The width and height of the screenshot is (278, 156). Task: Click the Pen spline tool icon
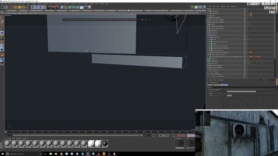tap(66, 7)
